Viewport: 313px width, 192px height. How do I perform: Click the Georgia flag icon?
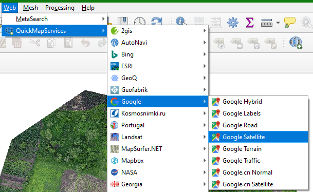coord(115,184)
